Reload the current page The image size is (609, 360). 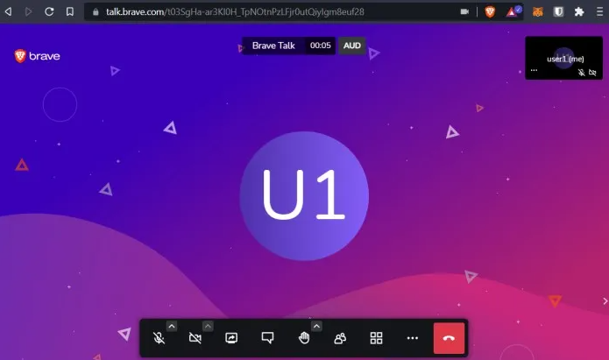(x=49, y=11)
